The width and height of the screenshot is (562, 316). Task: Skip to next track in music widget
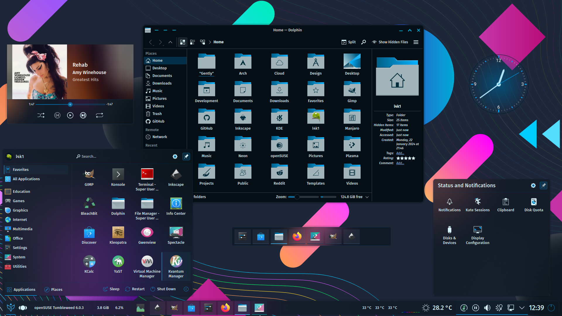pyautogui.click(x=83, y=115)
